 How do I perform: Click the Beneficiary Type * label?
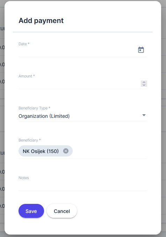[x=34, y=108]
